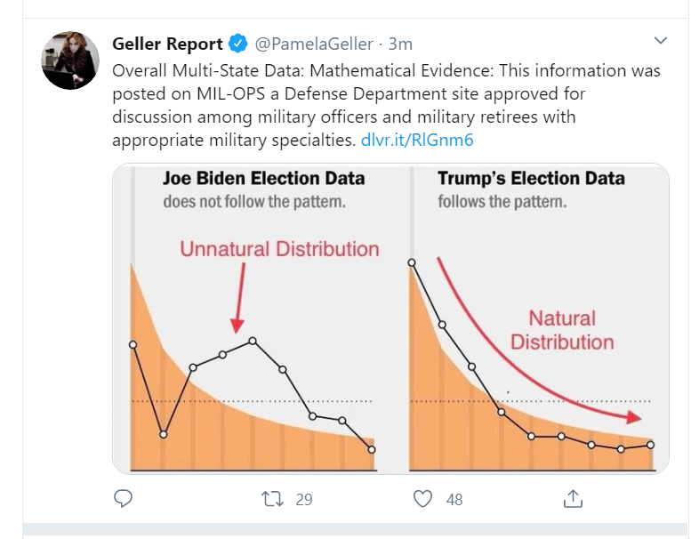Viewport: 699px width, 539px height.
Task: Click the @PamelaGeller handle
Action: (x=314, y=44)
